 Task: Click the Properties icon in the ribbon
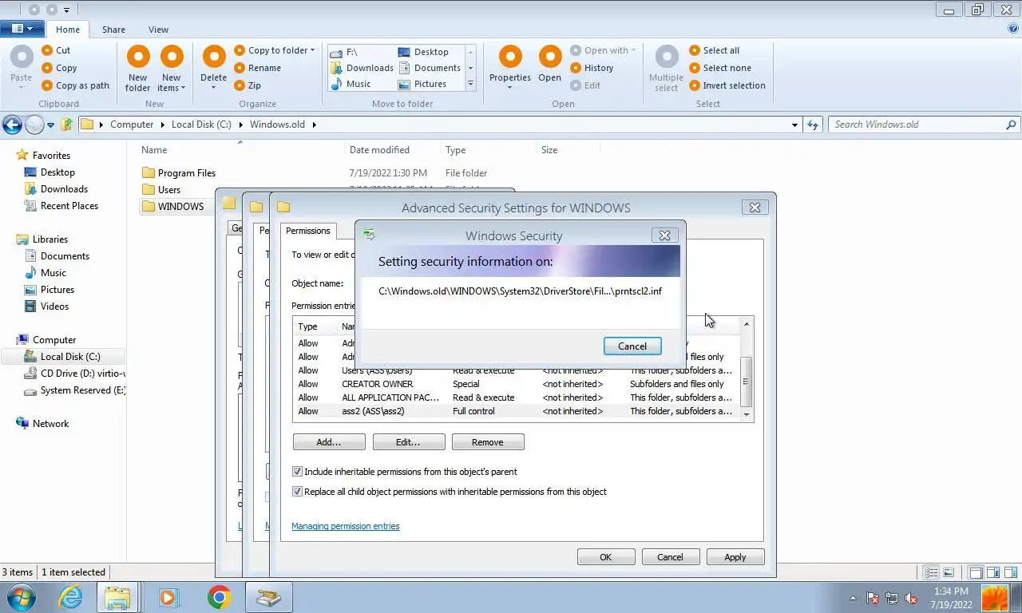(x=510, y=57)
